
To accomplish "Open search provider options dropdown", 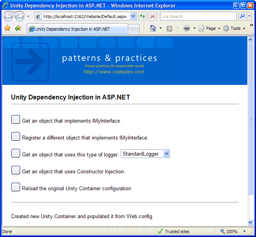I will coord(249,16).
